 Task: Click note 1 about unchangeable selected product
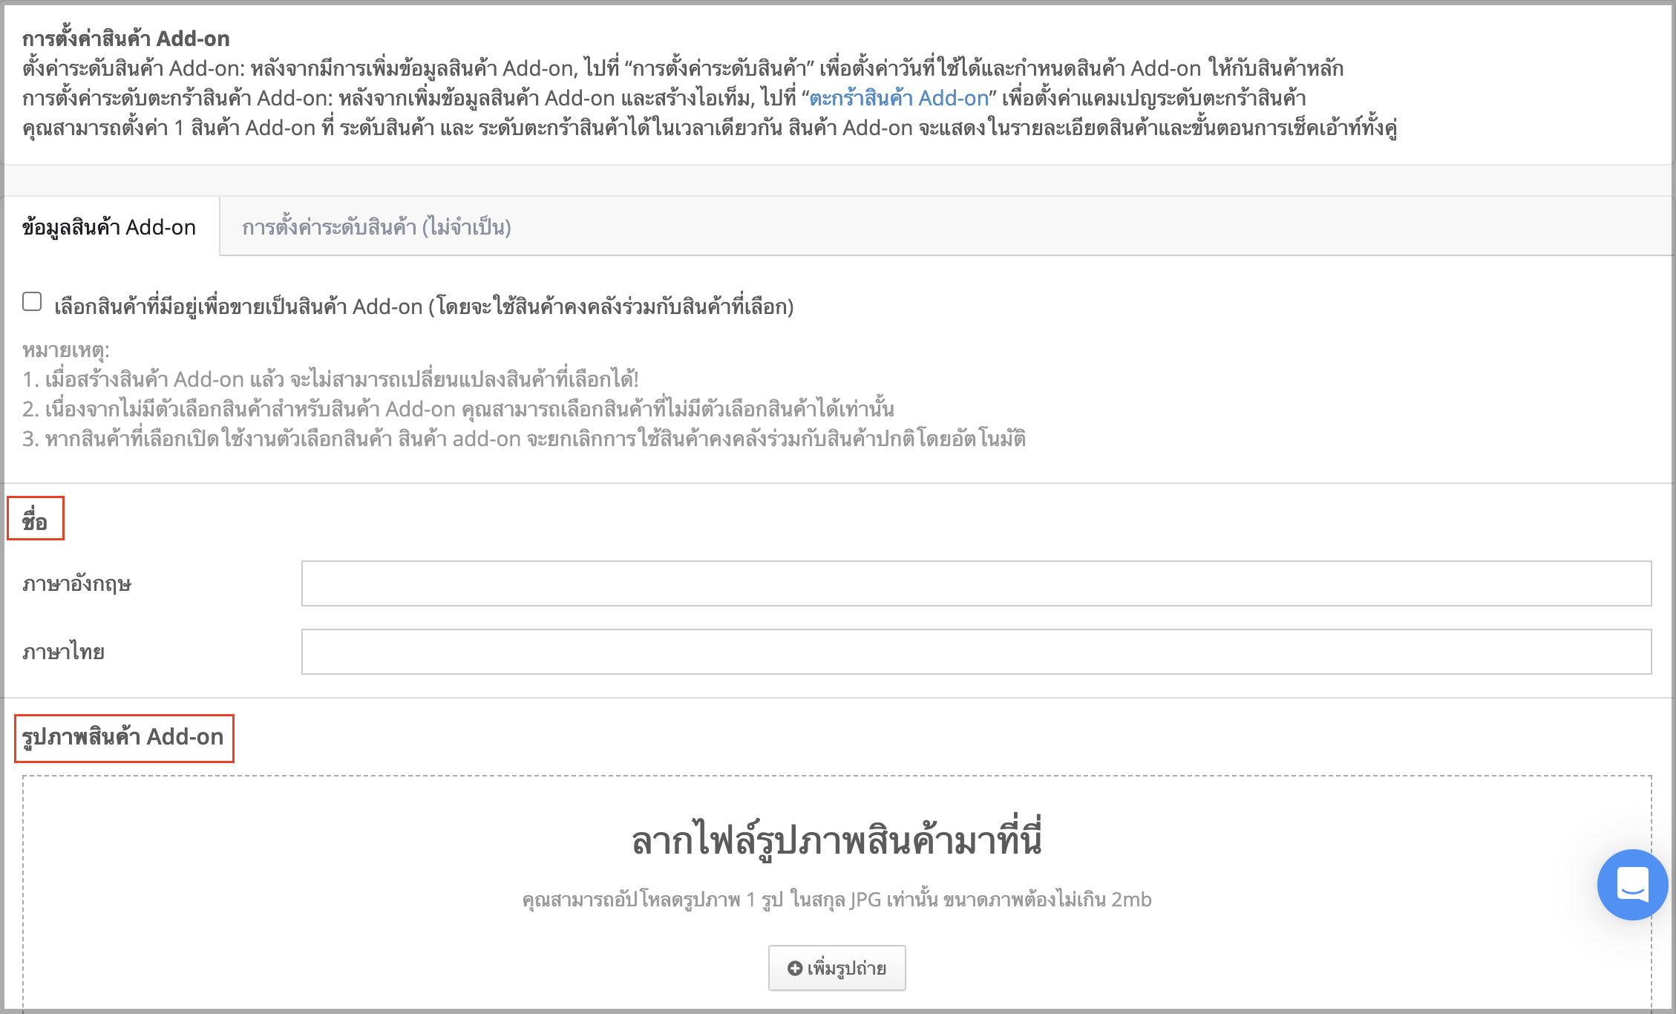(330, 379)
